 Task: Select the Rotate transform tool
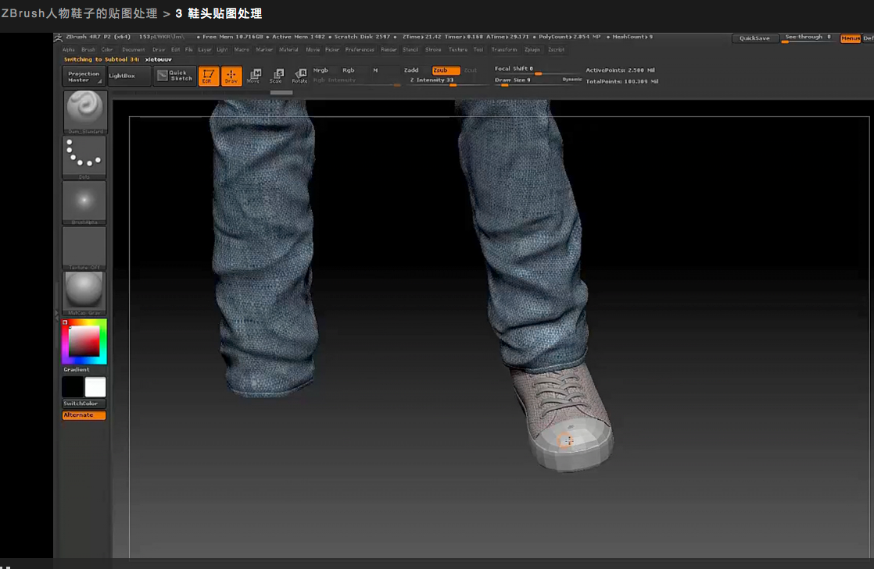300,76
